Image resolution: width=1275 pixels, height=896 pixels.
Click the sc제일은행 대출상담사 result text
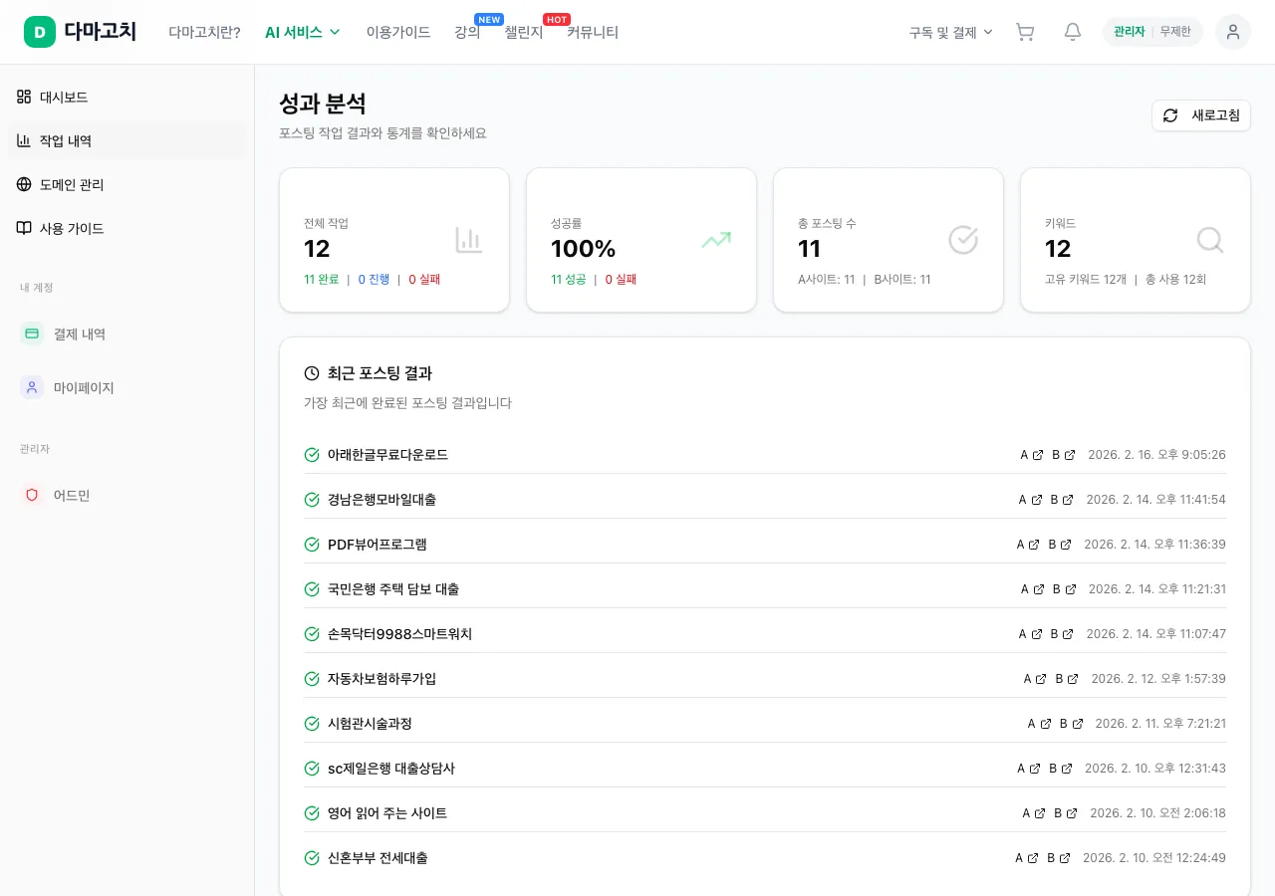[391, 769]
